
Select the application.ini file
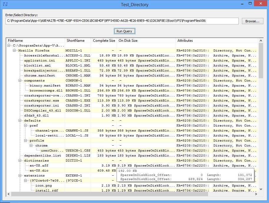click(x=39, y=60)
